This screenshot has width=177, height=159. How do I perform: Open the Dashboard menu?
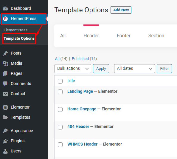[x=21, y=8]
